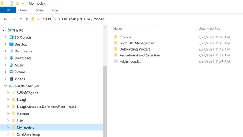Select Onboarding Process folder name
The image size is (243, 137).
coord(135,49)
